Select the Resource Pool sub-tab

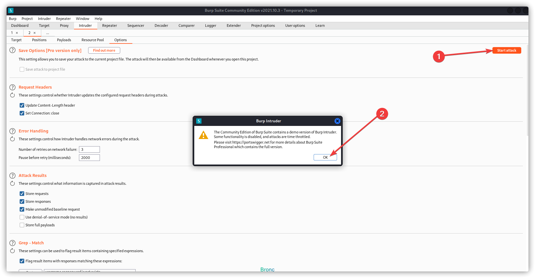pyautogui.click(x=93, y=40)
